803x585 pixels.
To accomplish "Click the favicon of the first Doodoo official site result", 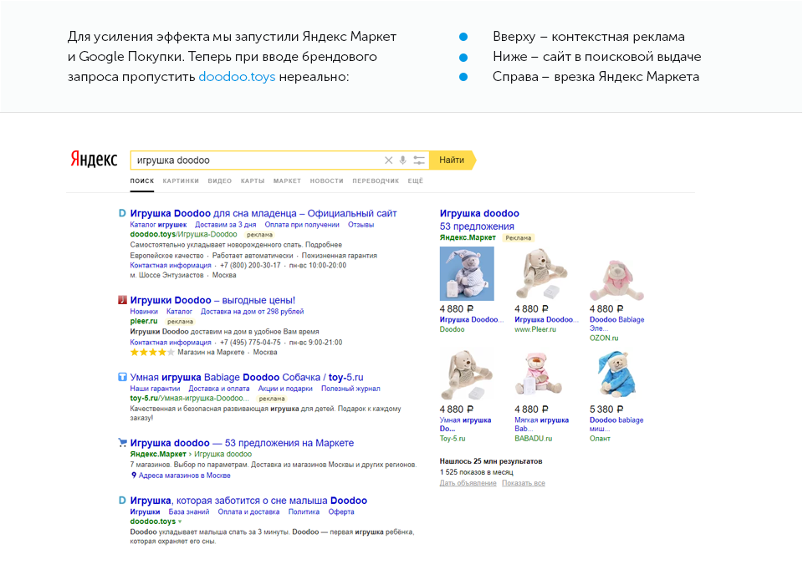I will pyautogui.click(x=122, y=213).
